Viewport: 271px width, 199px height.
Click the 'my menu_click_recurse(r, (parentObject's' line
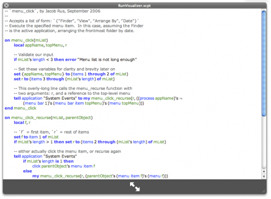point(100,176)
